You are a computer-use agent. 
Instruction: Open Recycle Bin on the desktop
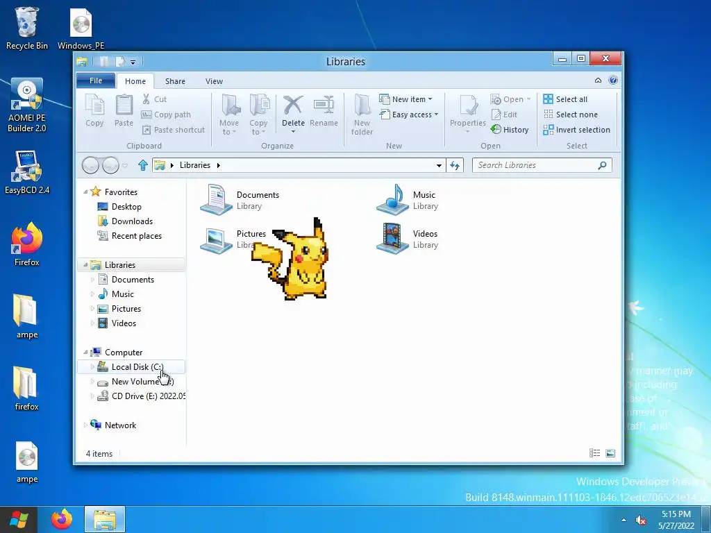[27, 28]
